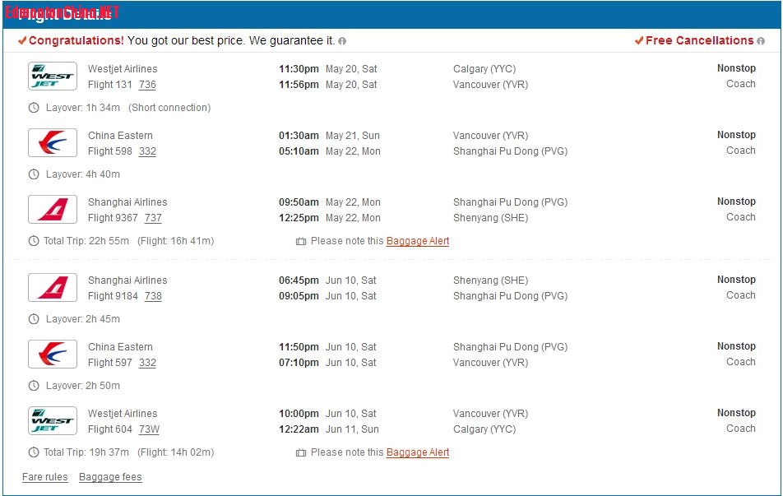Image resolution: width=783 pixels, height=496 pixels.
Task: Click aircraft code 737 for Flight 9367
Action: click(x=153, y=218)
